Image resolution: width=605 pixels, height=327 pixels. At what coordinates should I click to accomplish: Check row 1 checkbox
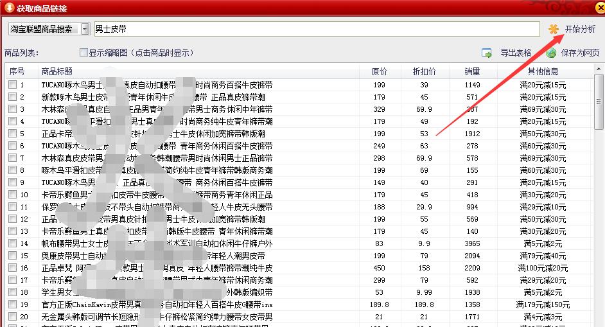coord(13,85)
